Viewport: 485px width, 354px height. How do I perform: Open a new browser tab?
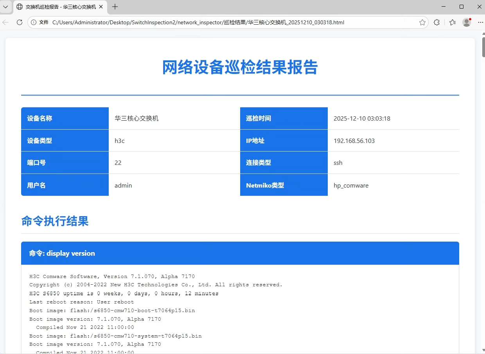(115, 7)
